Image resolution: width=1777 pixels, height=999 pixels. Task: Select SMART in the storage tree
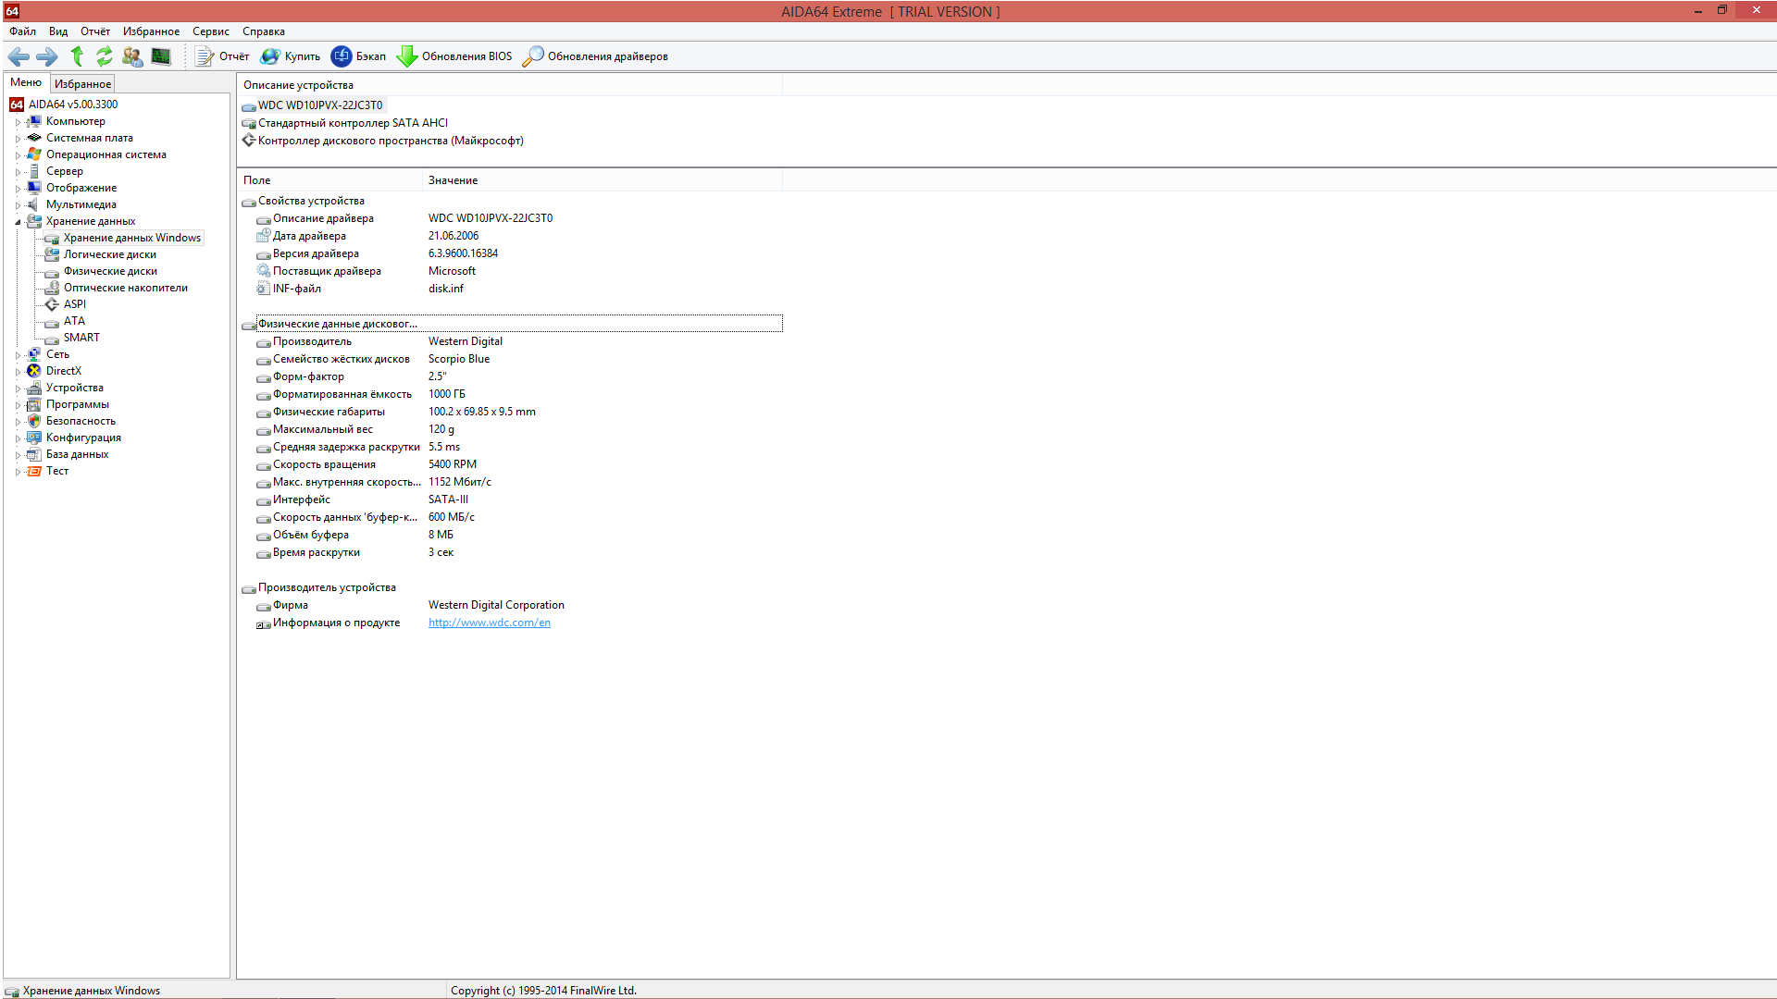81,338
